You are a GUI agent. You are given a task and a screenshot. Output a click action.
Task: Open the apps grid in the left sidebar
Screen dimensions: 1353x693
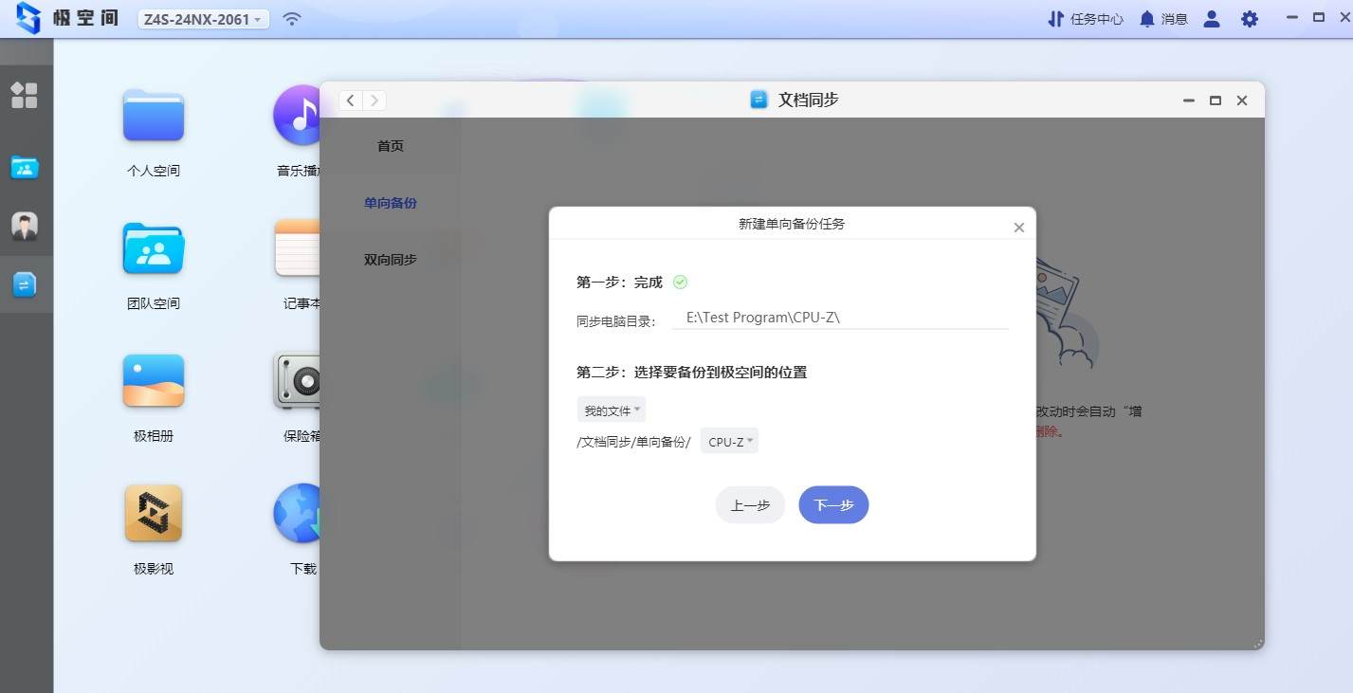point(26,95)
